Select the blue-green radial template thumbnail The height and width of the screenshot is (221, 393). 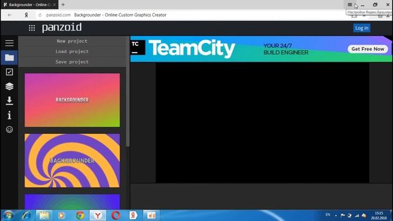coord(72,202)
